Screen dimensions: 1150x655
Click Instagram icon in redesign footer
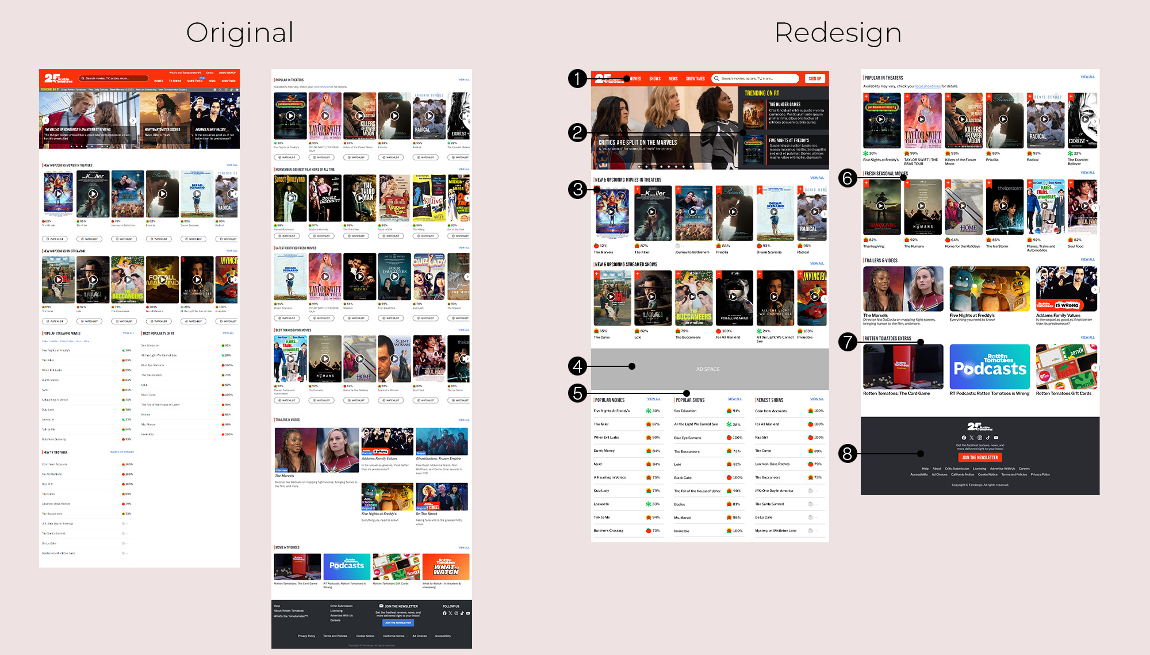(x=980, y=438)
